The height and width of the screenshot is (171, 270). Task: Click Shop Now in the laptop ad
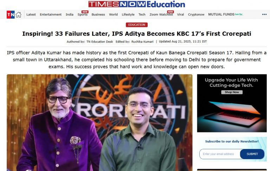pyautogui.click(x=232, y=92)
